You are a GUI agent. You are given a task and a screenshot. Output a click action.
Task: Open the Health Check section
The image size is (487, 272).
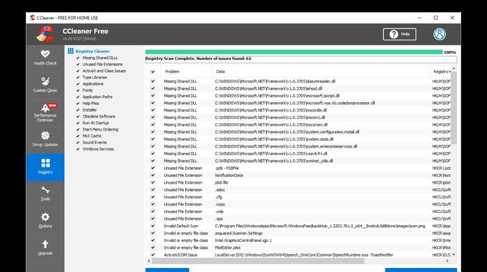click(46, 58)
